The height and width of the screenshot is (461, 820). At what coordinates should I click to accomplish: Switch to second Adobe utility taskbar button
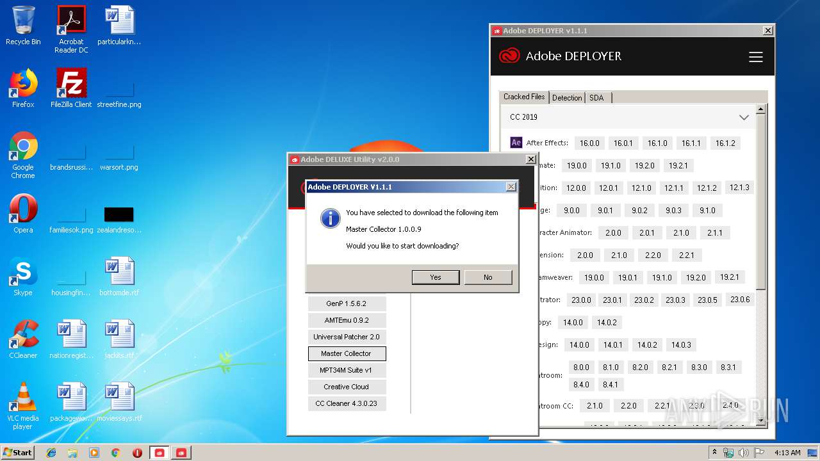181,453
